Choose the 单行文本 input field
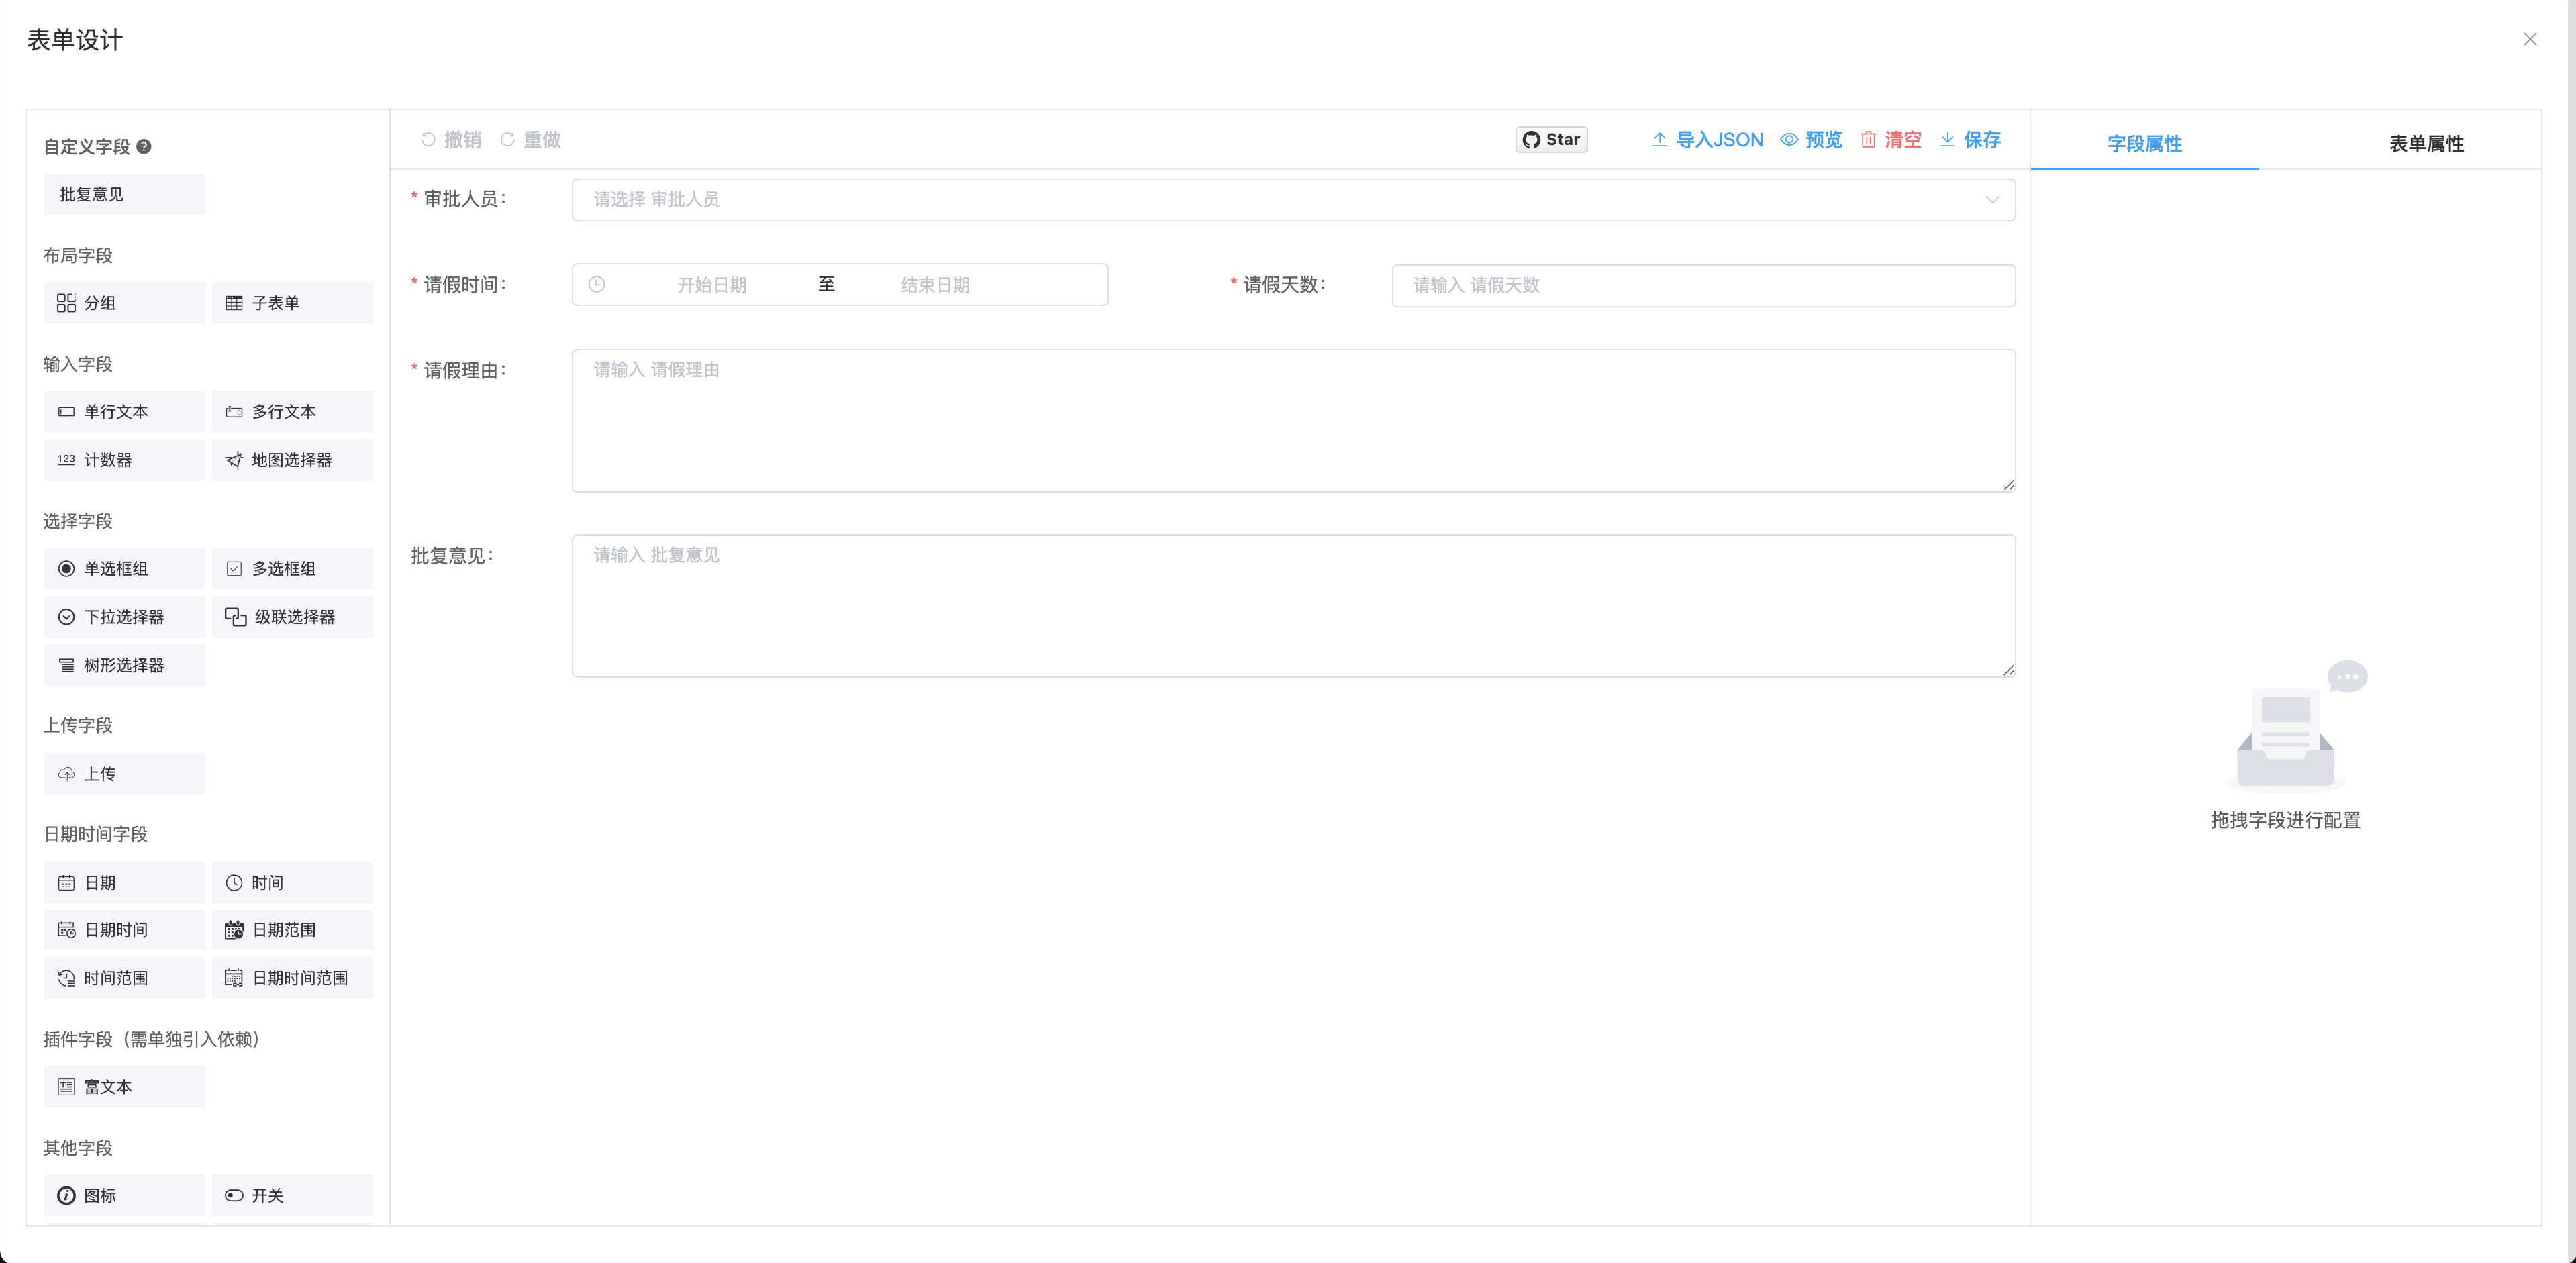Screen dimensions: 2576x1263 (x=124, y=411)
